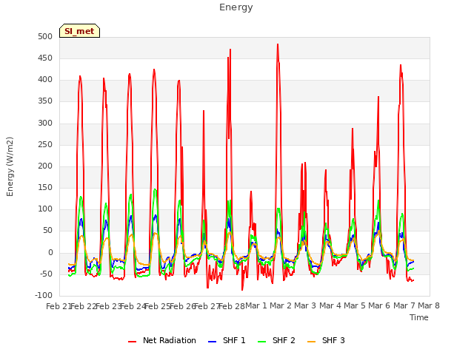The width and height of the screenshot is (474, 355).
Task: Click the 100 y-axis tick label
Action: tap(45, 209)
